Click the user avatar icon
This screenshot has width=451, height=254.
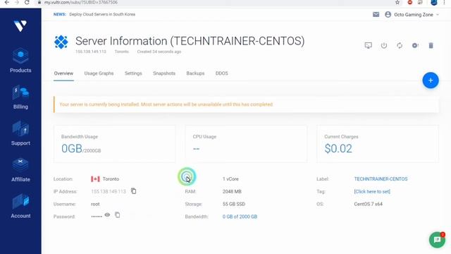[x=388, y=14]
